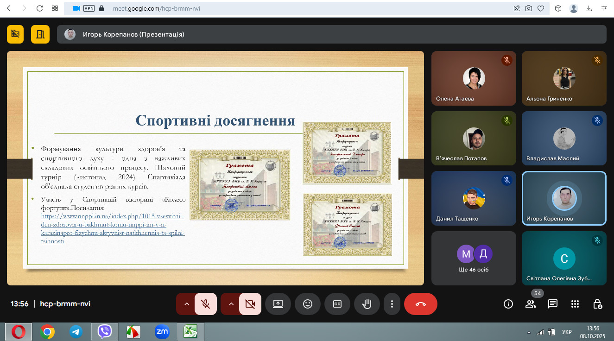This screenshot has width=614, height=341.
Task: Toggle the microphone mute button
Action: point(206,304)
